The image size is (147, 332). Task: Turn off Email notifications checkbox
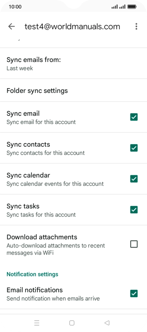pyautogui.click(x=134, y=294)
